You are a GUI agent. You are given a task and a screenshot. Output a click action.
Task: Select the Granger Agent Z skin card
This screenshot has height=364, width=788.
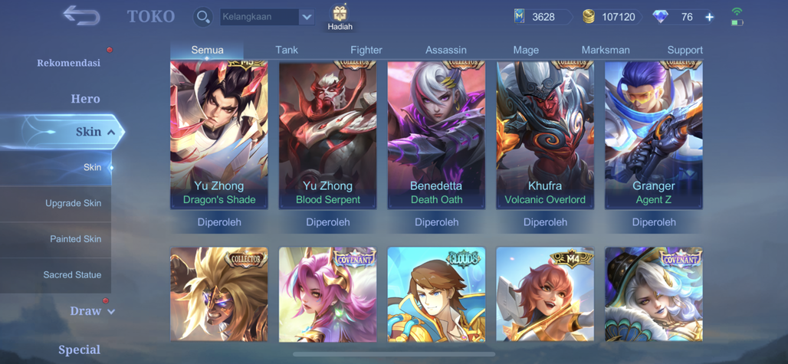(x=653, y=135)
